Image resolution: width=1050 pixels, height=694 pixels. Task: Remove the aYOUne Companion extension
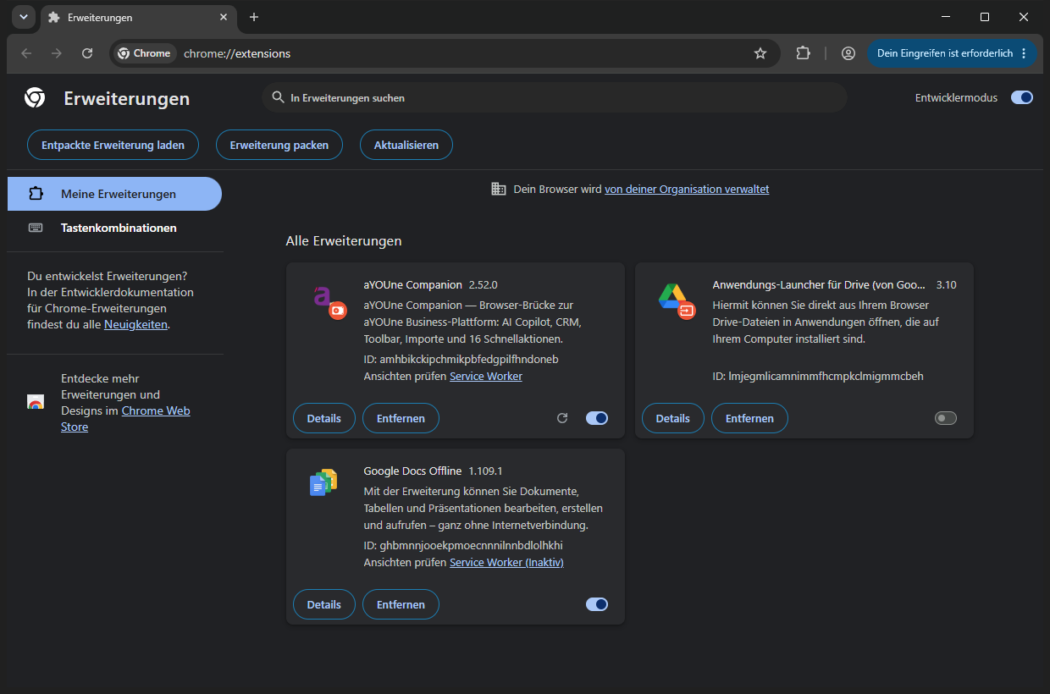click(x=401, y=418)
